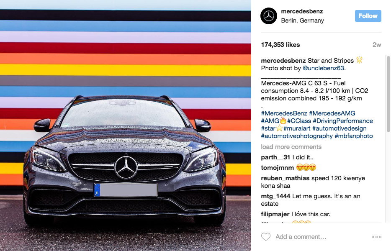This screenshot has width=391, height=251.
Task: Open commenter mtg_1444's profile
Action: pyautogui.click(x=275, y=196)
